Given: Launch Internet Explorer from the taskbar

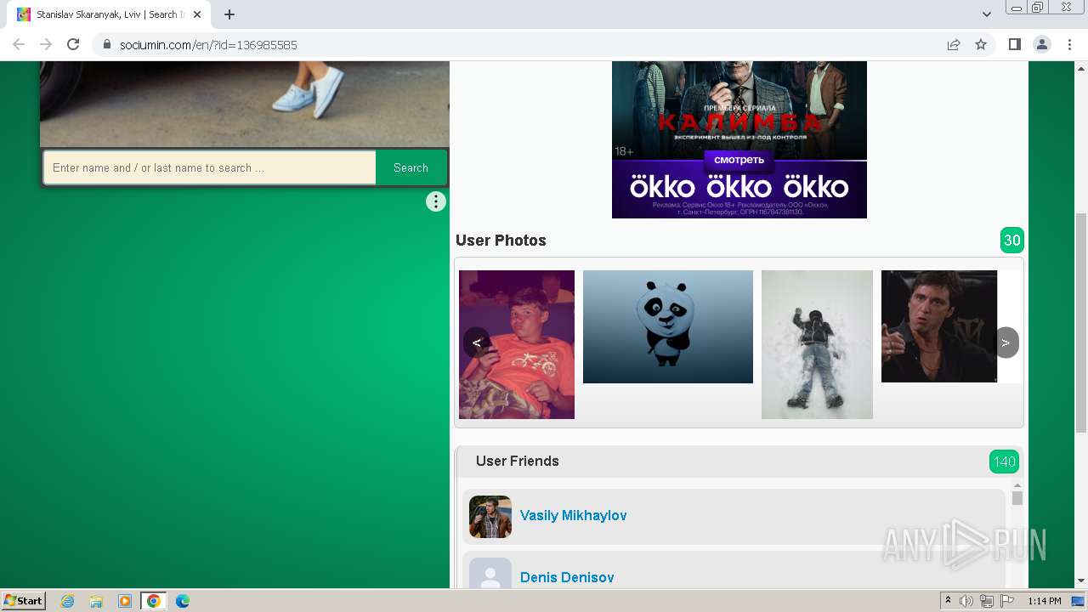Looking at the screenshot, I should (68, 601).
